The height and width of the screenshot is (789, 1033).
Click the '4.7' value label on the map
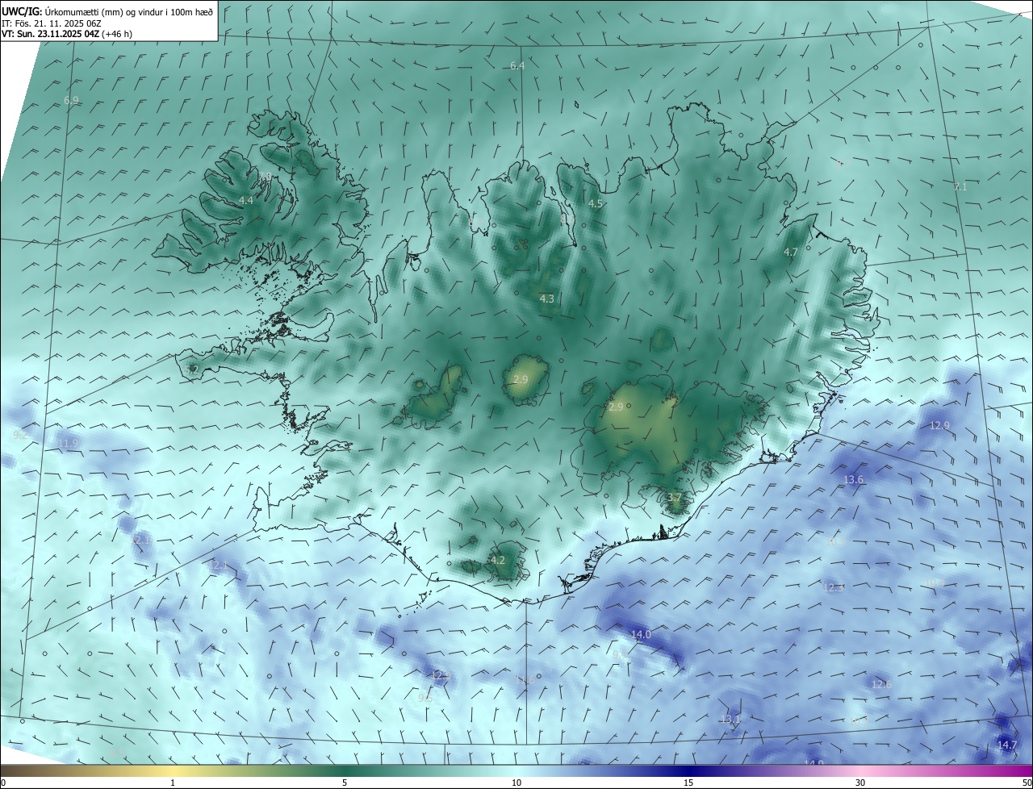791,253
